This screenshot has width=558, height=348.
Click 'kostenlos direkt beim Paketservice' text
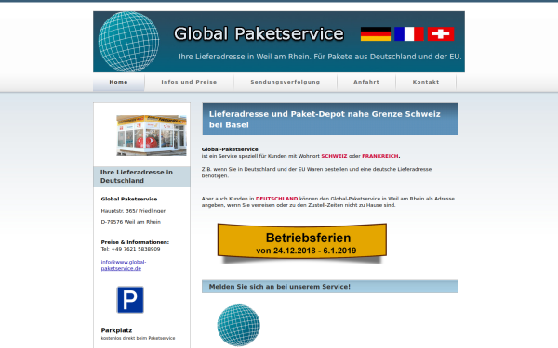138,338
